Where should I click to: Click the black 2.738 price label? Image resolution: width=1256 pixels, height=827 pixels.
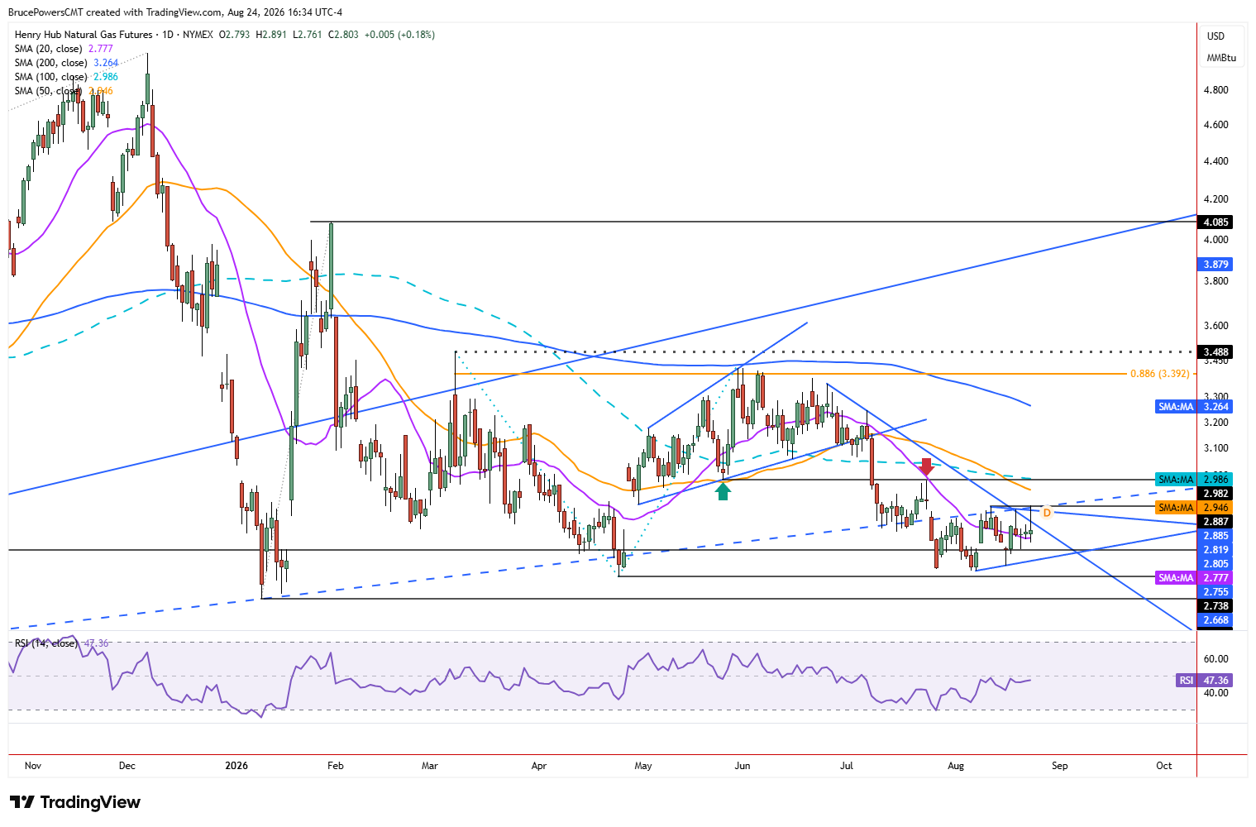tap(1216, 606)
